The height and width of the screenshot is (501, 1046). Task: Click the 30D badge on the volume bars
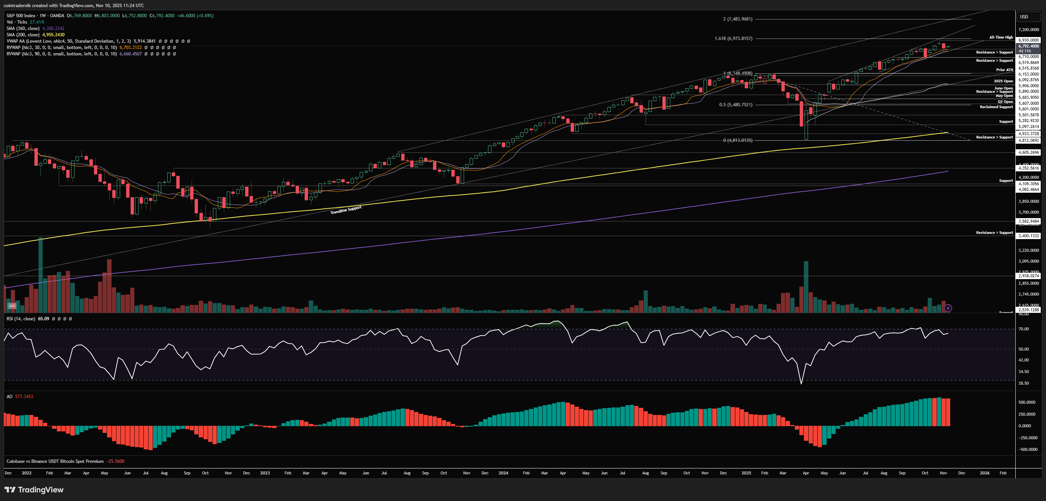point(12,306)
